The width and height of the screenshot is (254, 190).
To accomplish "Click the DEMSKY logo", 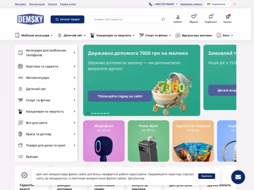I will [x=31, y=19].
